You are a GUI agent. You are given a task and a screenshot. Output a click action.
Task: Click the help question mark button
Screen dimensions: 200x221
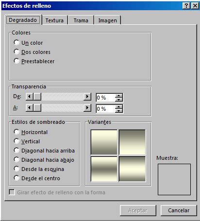pos(186,6)
